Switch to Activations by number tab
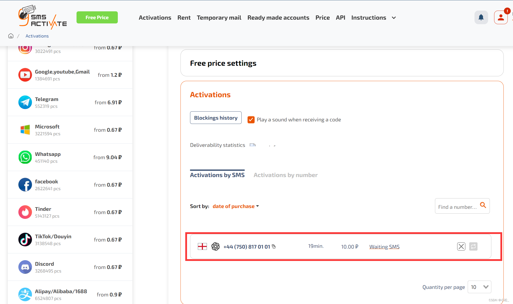This screenshot has height=304, width=513. click(285, 175)
